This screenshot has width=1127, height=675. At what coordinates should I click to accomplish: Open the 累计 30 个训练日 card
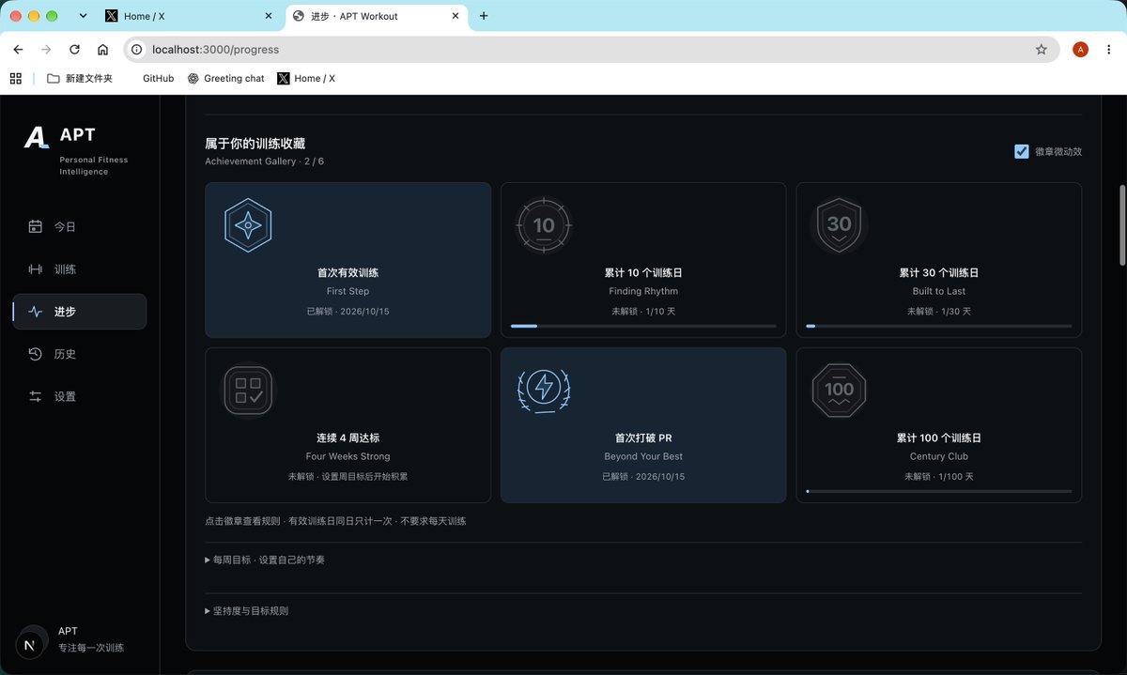pos(939,260)
